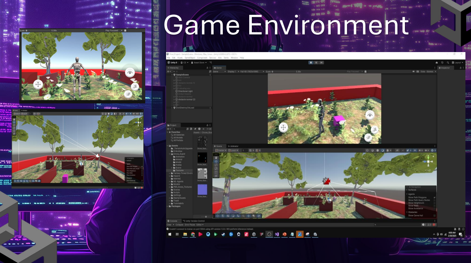471x263 pixels.
Task: Enable Show Walls in the main editor's Scene view
Action: pos(435,206)
